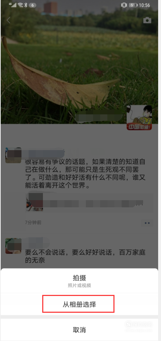Tap the 10:56 clock in status bar
The image size is (161, 341).
click(x=145, y=5)
